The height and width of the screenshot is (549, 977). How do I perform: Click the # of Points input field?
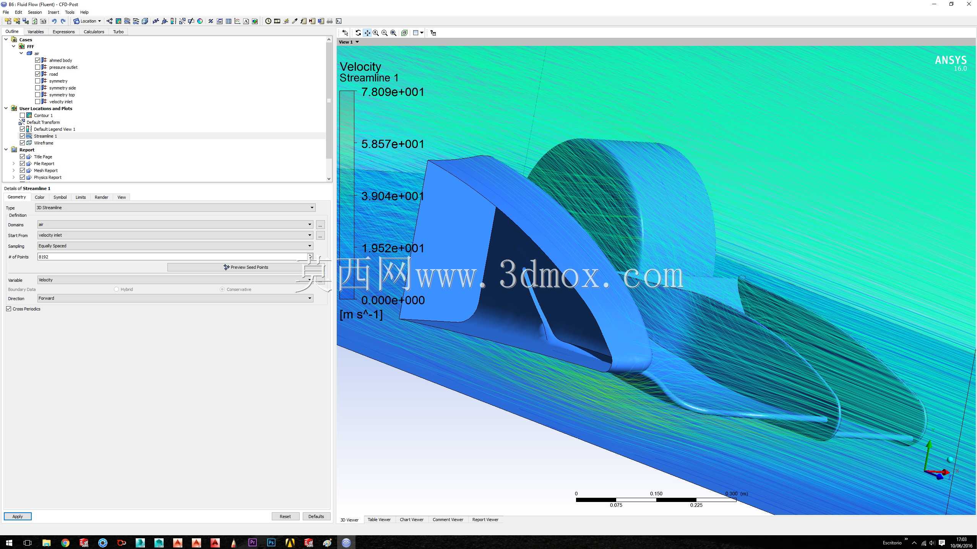click(x=173, y=257)
